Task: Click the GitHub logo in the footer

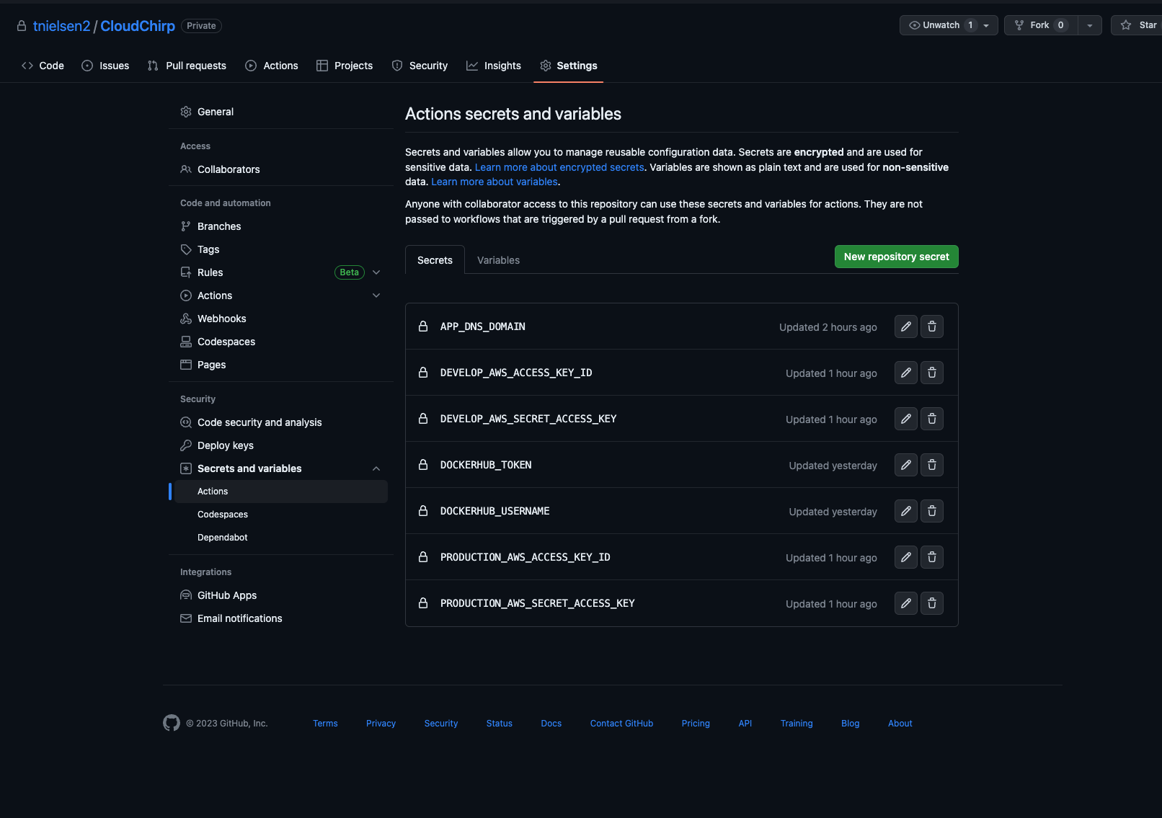Action: click(x=172, y=723)
